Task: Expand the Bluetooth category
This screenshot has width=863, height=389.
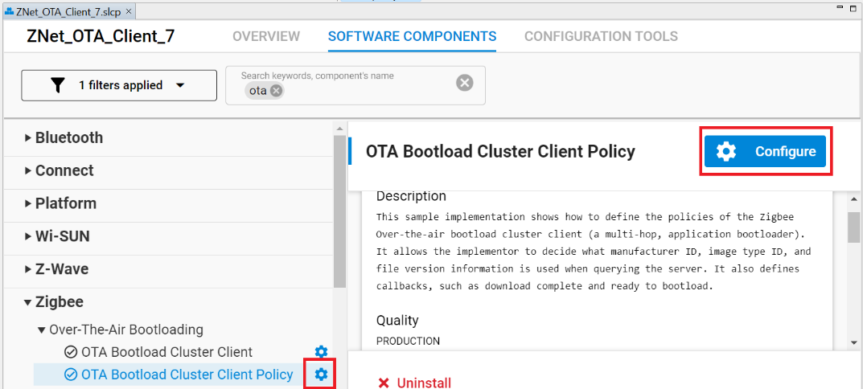Action: click(x=28, y=138)
